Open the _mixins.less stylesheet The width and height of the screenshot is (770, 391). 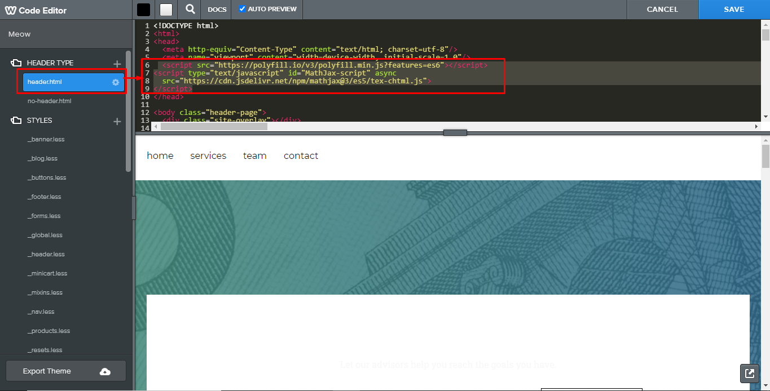pos(45,293)
